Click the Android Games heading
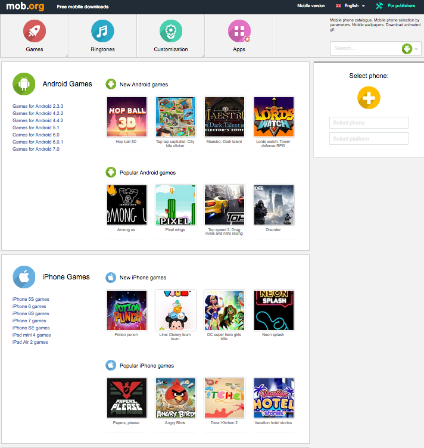The image size is (424, 448). (67, 84)
